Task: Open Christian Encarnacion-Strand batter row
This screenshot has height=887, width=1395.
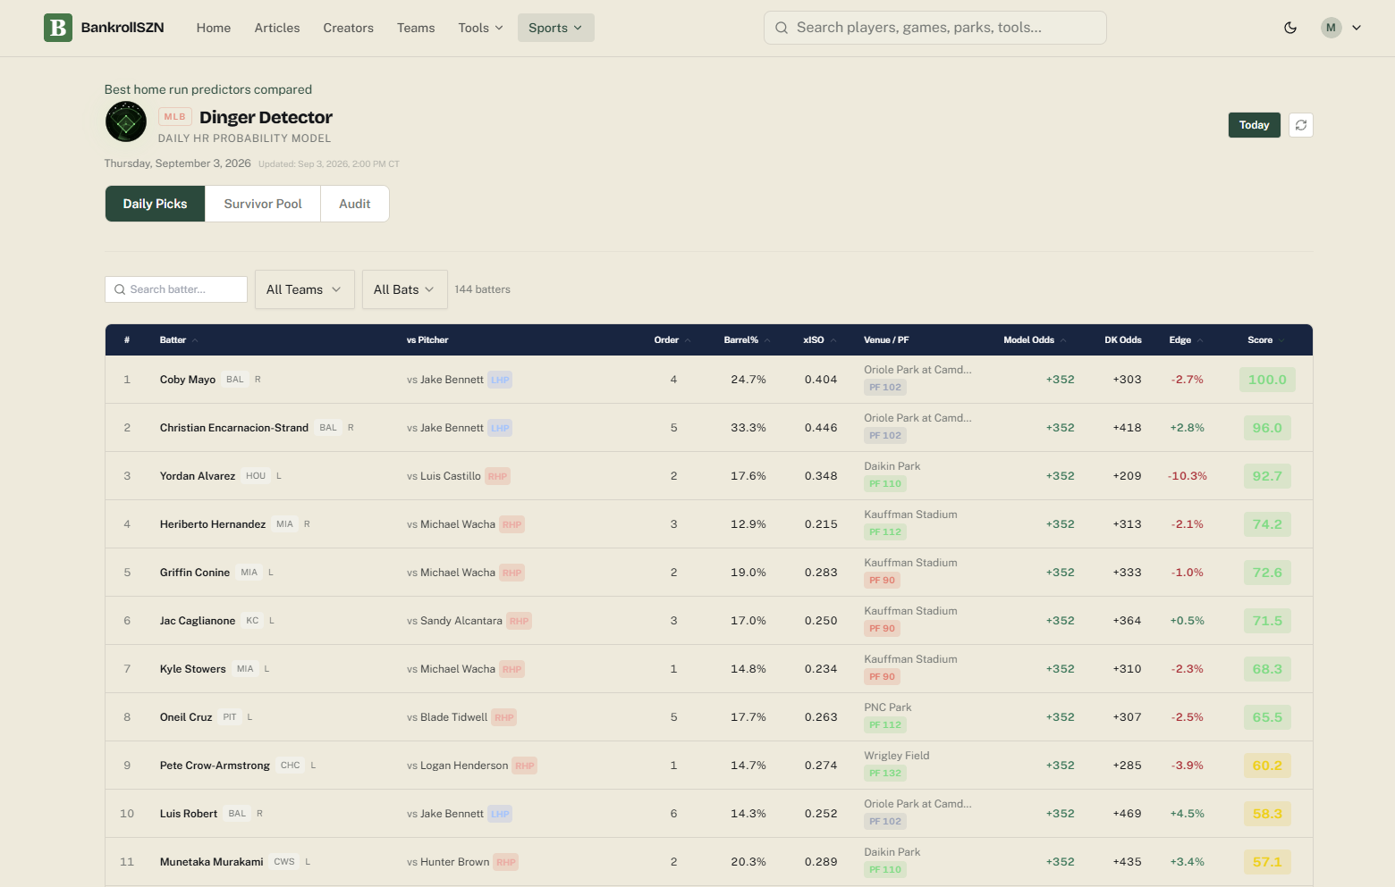Action: pos(709,428)
